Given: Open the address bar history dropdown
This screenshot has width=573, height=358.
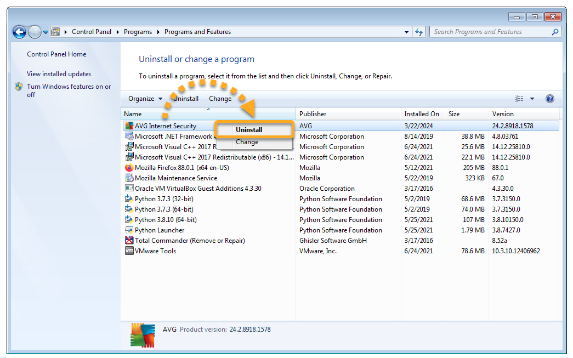Looking at the screenshot, I should 406,32.
